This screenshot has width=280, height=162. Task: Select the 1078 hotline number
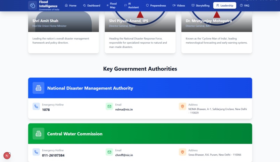click(x=46, y=110)
